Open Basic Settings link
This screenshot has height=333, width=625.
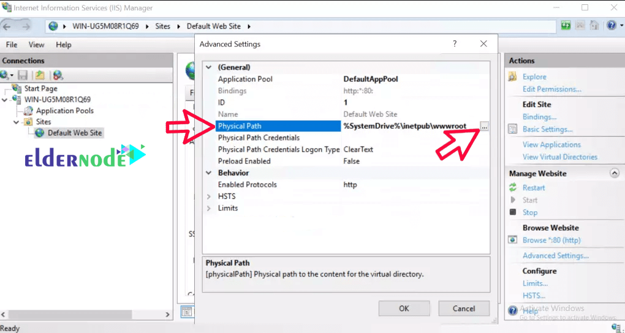(548, 129)
